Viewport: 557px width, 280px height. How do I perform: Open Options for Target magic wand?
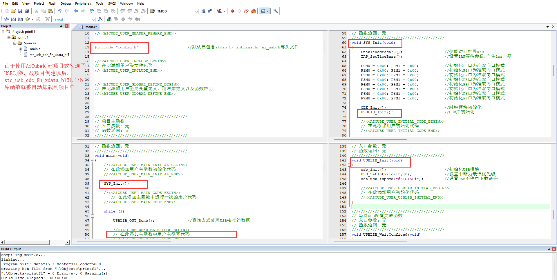coord(100,19)
